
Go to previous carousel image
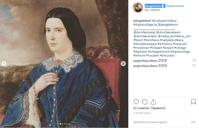(4, 63)
